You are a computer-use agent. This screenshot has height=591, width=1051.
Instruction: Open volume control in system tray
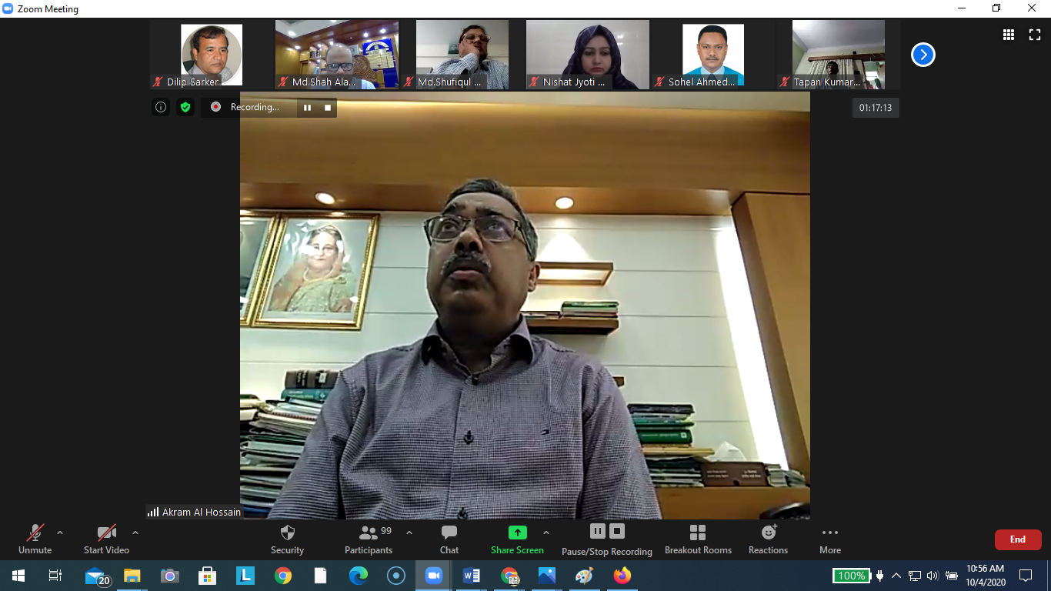click(x=933, y=576)
